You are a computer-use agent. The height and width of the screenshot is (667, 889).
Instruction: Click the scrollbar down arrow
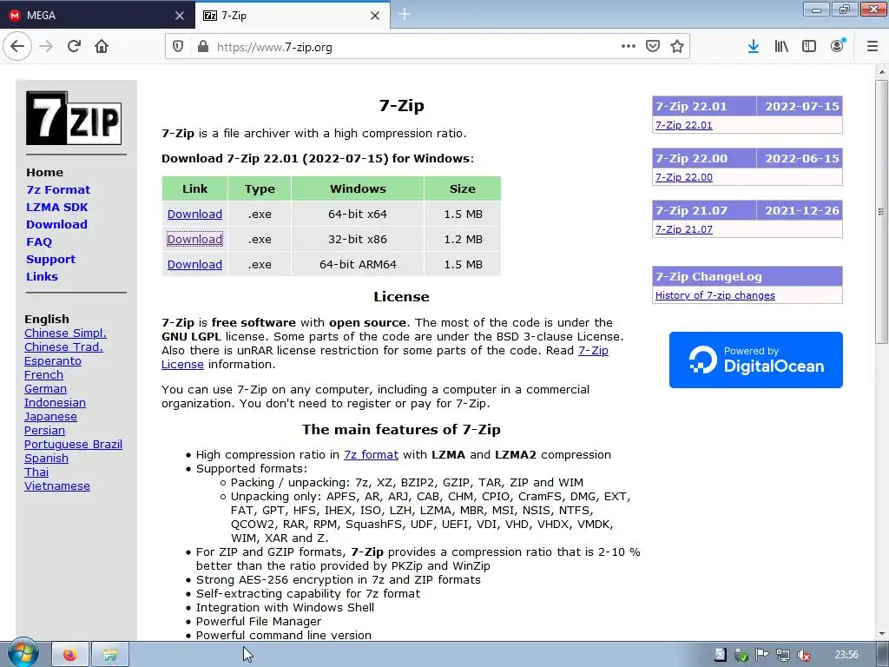click(x=881, y=634)
